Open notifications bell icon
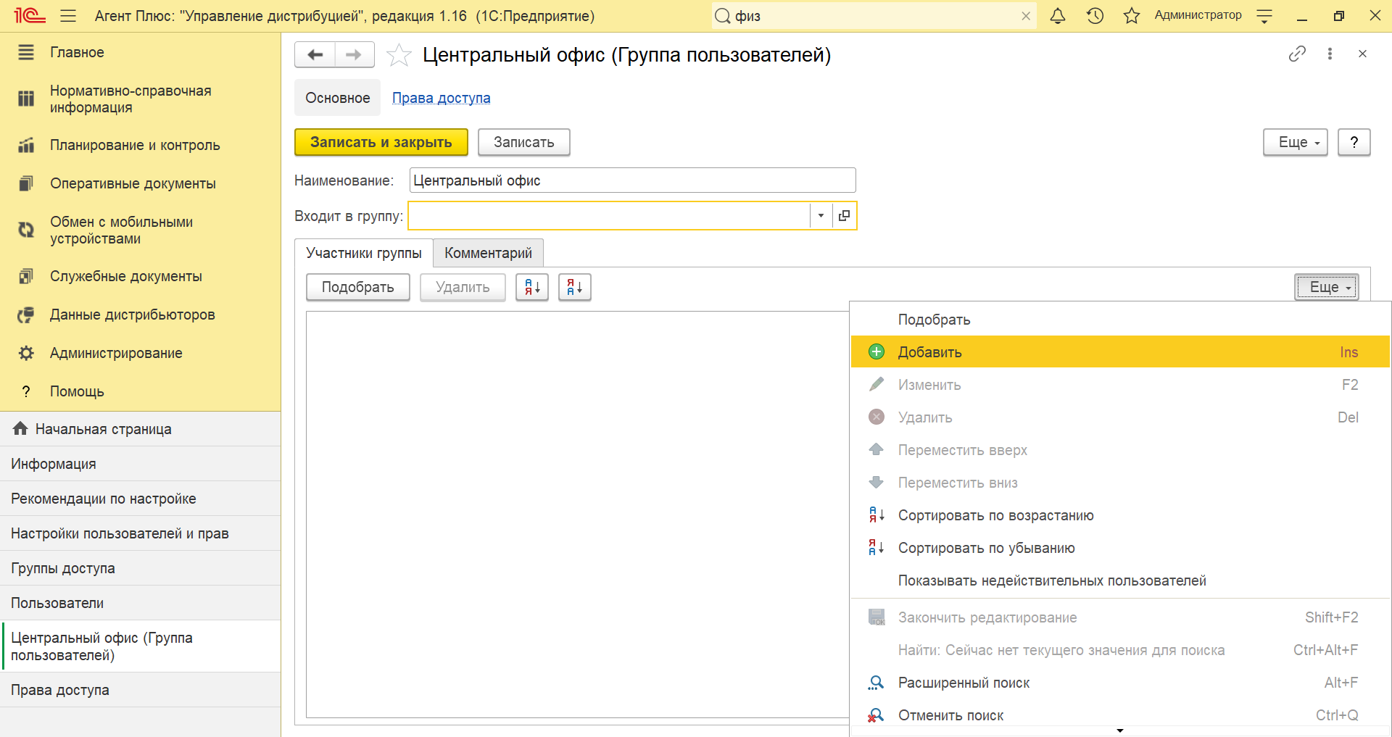The height and width of the screenshot is (737, 1392). click(x=1058, y=16)
